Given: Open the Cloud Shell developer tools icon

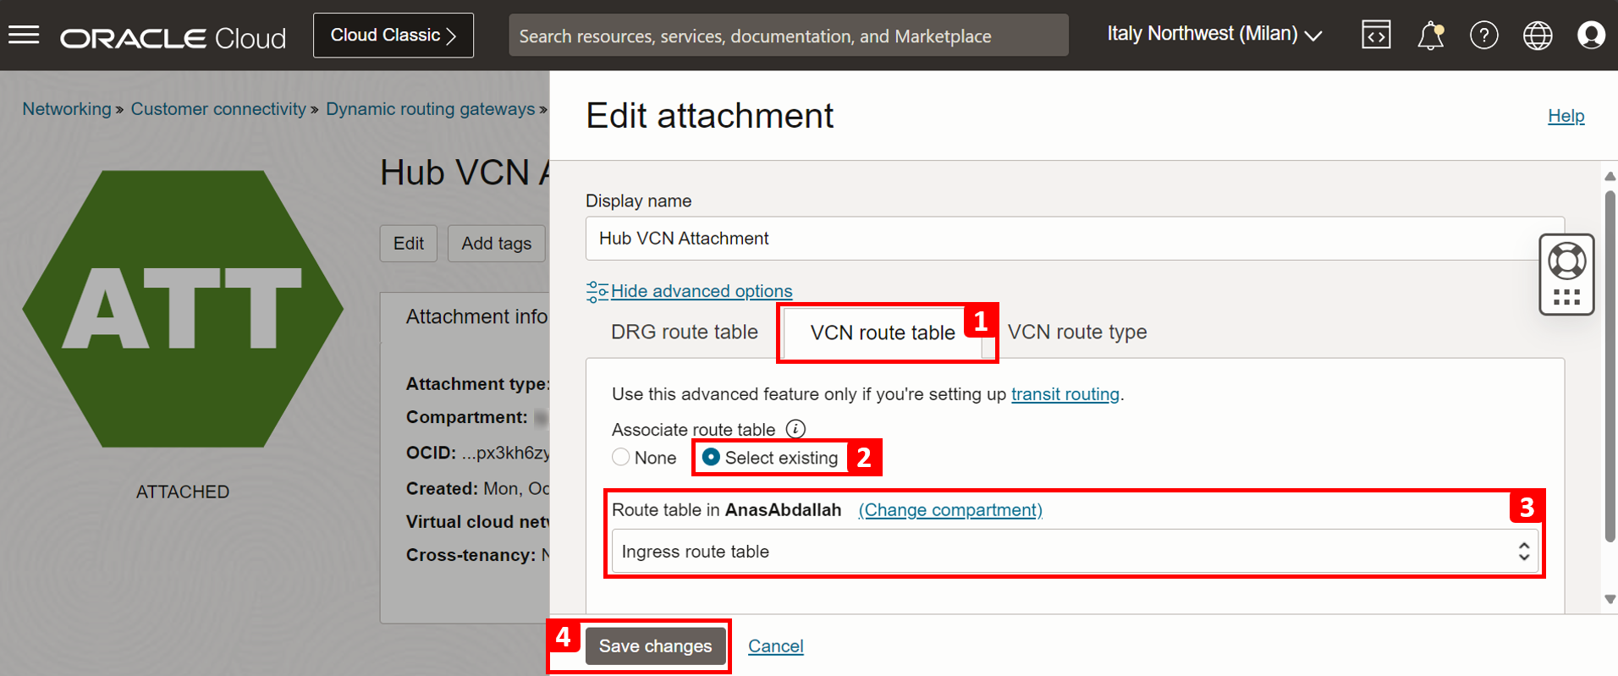Looking at the screenshot, I should tap(1376, 35).
